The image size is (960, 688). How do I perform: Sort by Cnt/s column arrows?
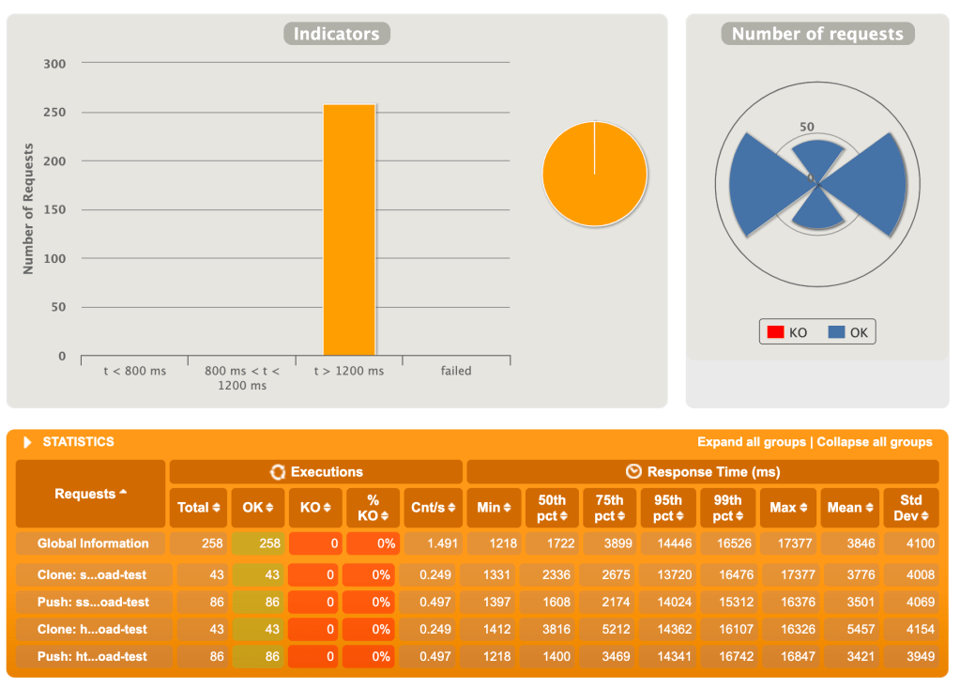[450, 508]
